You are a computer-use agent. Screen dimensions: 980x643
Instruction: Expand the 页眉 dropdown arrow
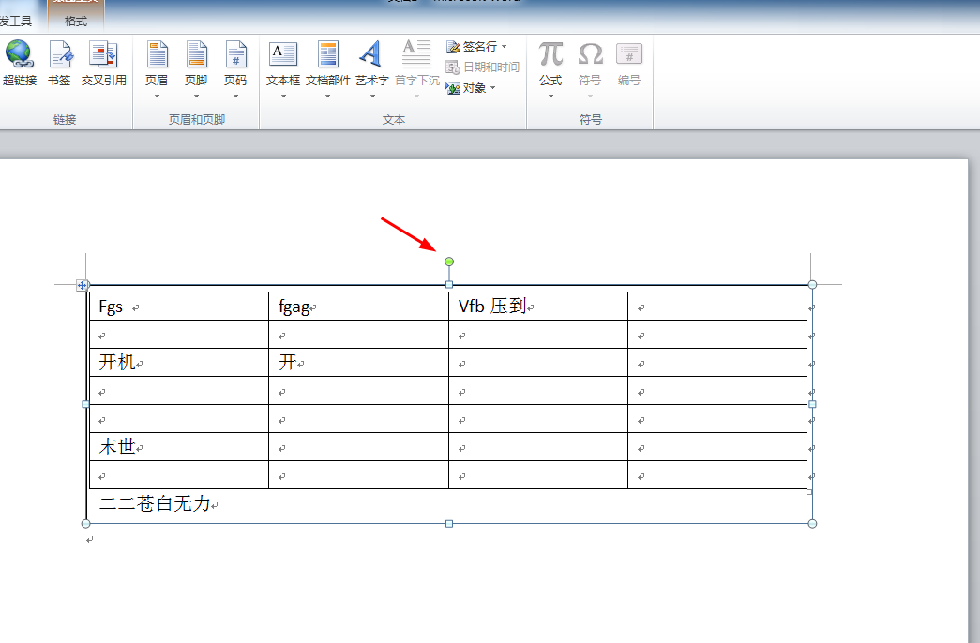pos(157,97)
